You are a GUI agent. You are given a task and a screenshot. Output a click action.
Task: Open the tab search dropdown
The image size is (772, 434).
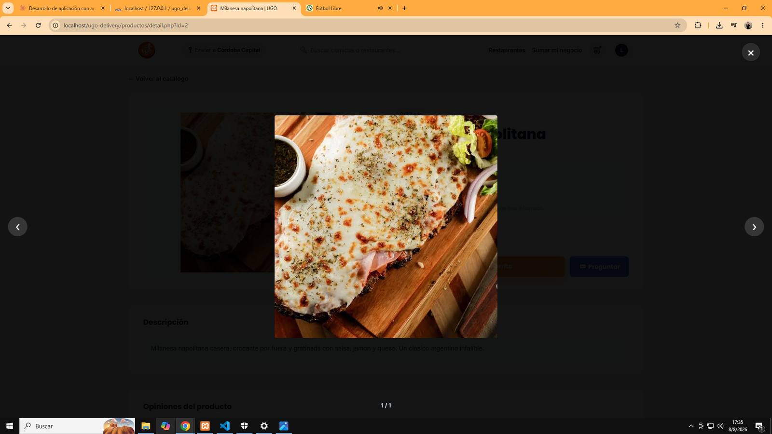(x=8, y=8)
